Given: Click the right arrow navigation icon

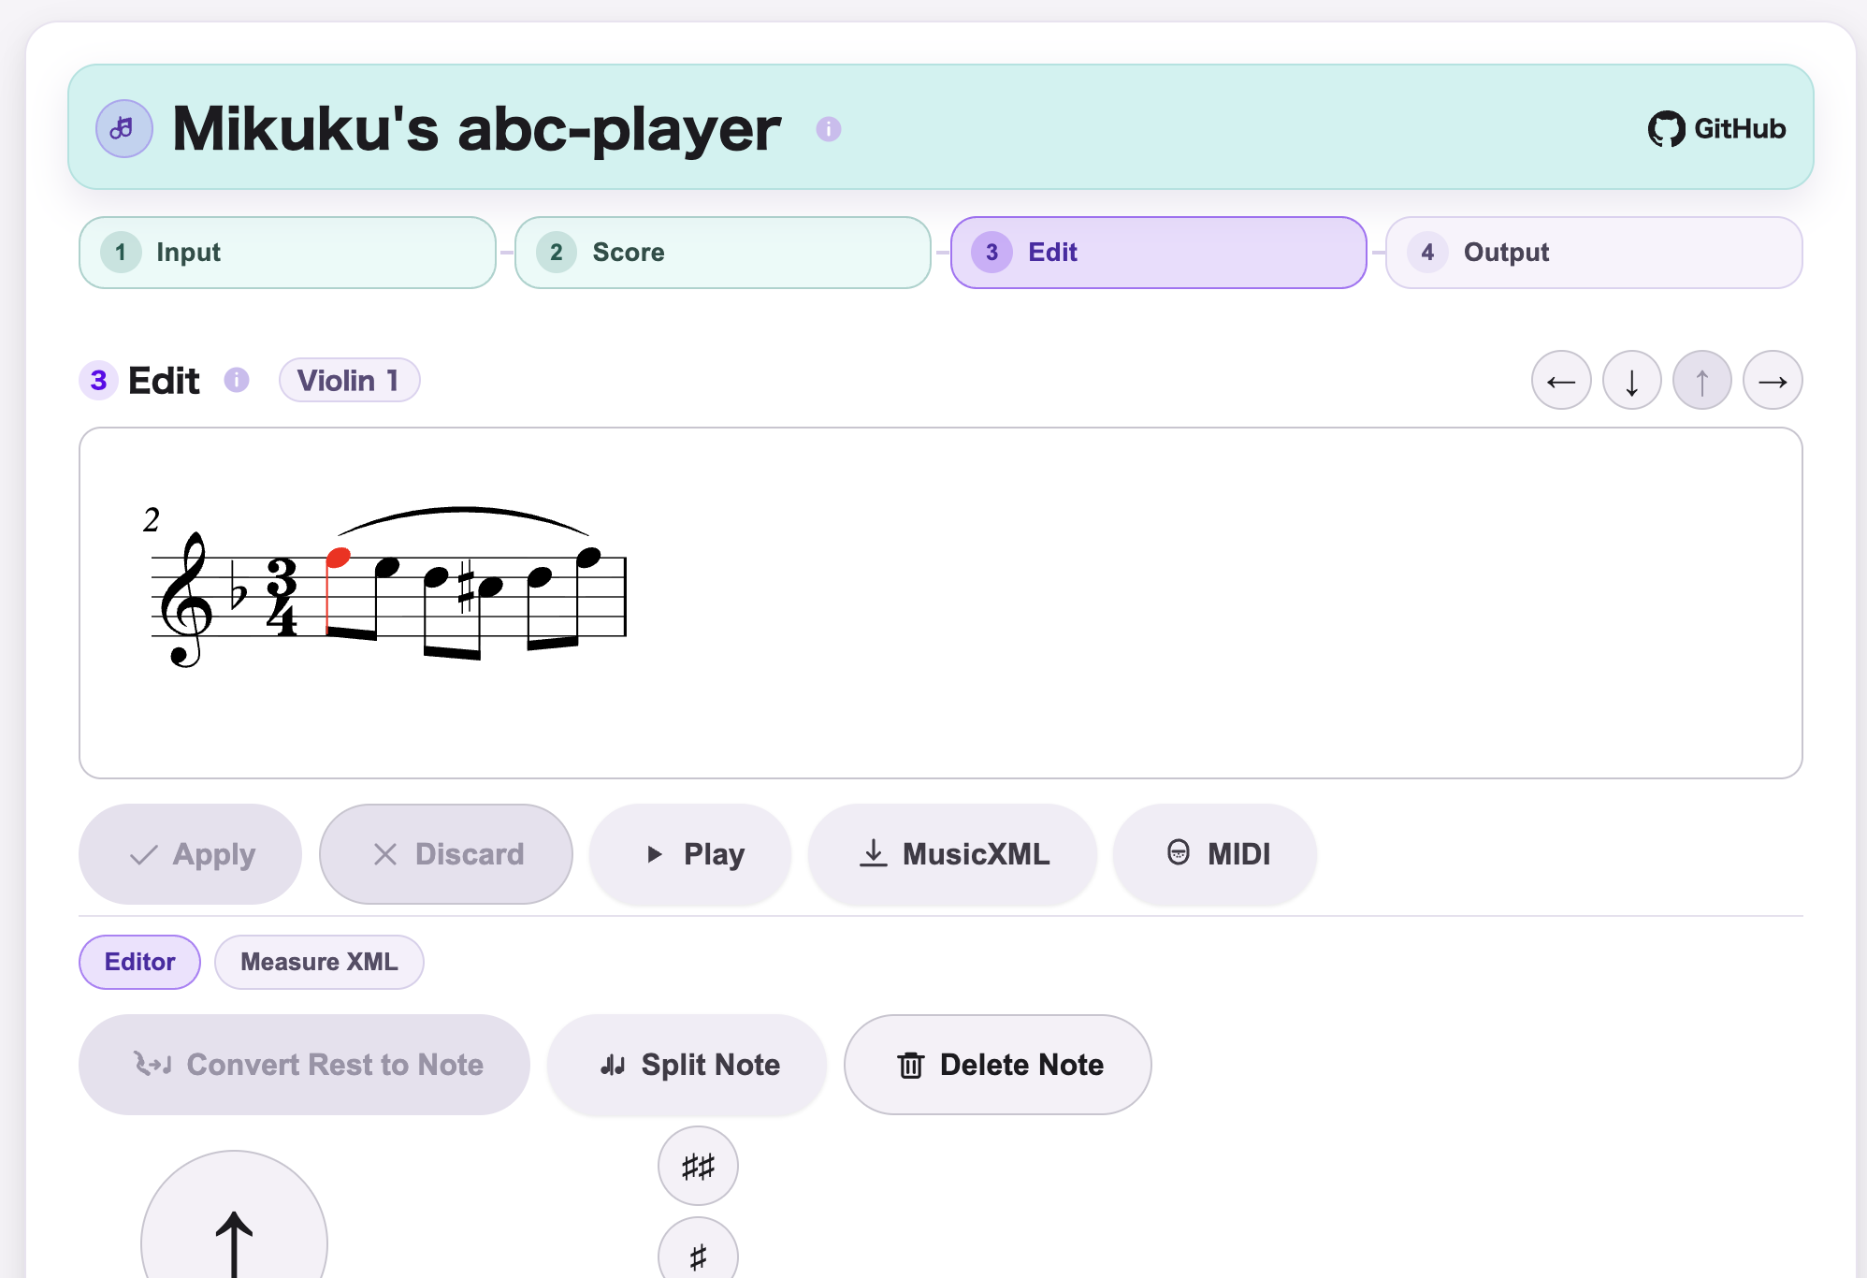Looking at the screenshot, I should tap(1773, 380).
